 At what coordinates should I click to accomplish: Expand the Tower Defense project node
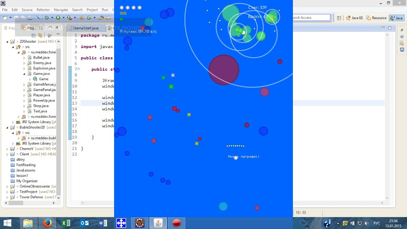click(x=8, y=197)
